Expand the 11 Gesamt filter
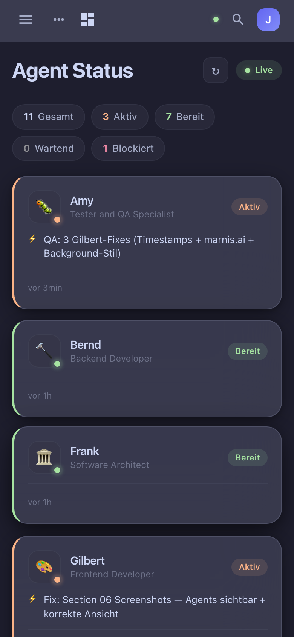This screenshot has width=294, height=637. [x=48, y=117]
